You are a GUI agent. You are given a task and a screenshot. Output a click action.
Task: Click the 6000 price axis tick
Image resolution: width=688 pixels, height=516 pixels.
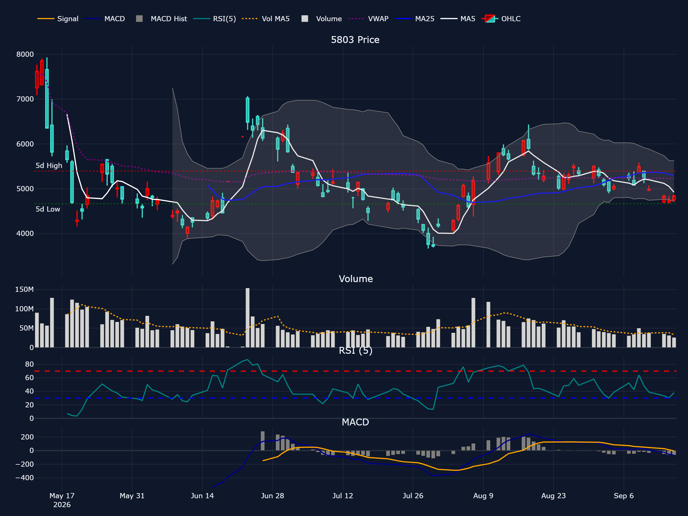[x=25, y=144]
